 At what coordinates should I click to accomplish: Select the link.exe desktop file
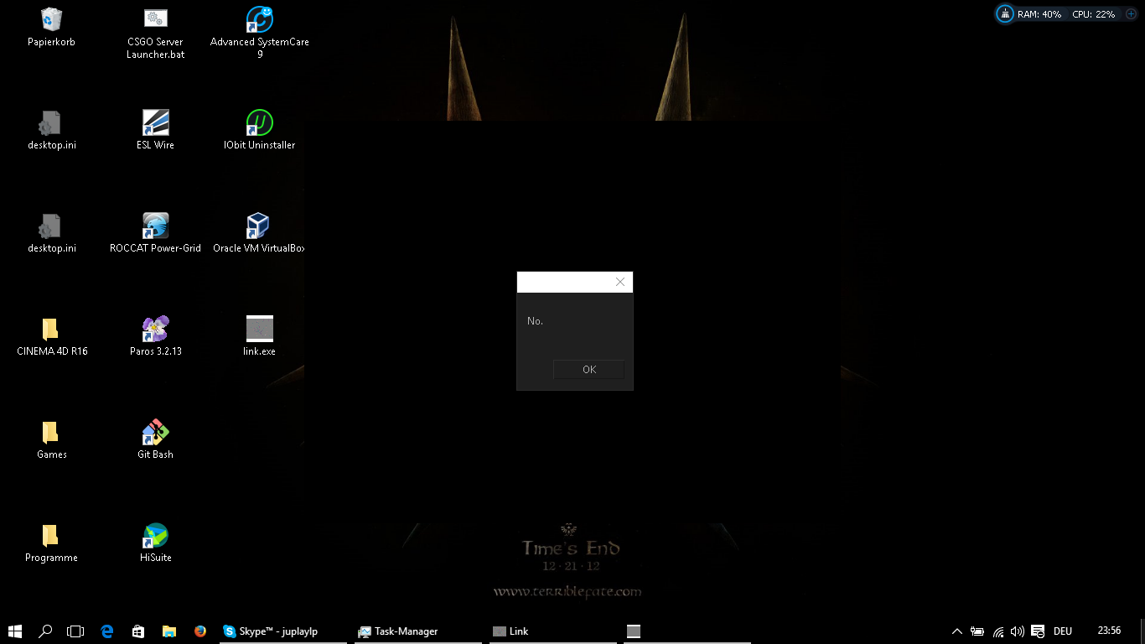[x=259, y=330]
